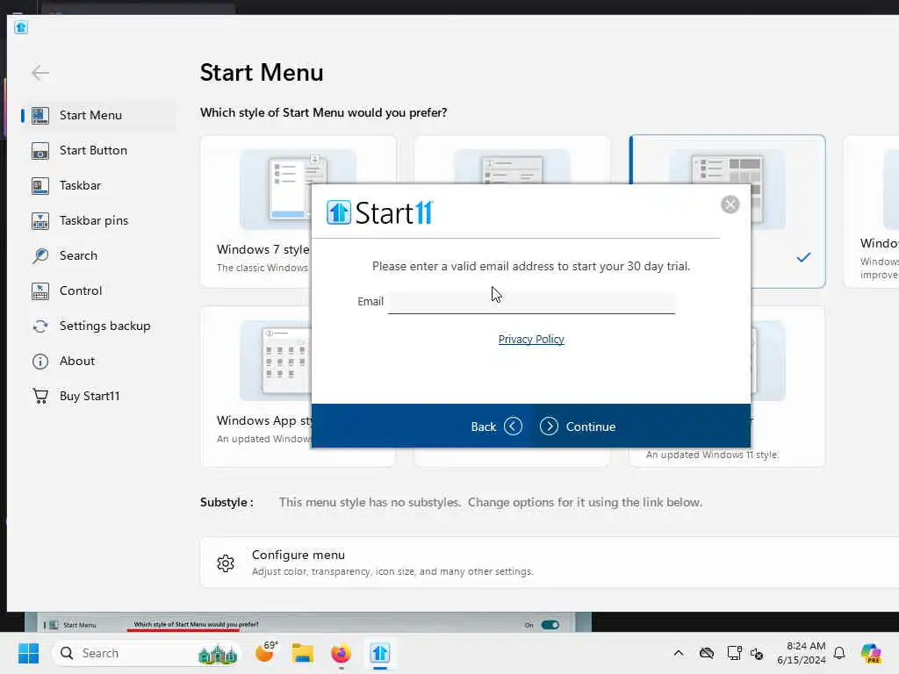The image size is (899, 674).
Task: Click the Buy Start11 cart icon
Action: 40,396
